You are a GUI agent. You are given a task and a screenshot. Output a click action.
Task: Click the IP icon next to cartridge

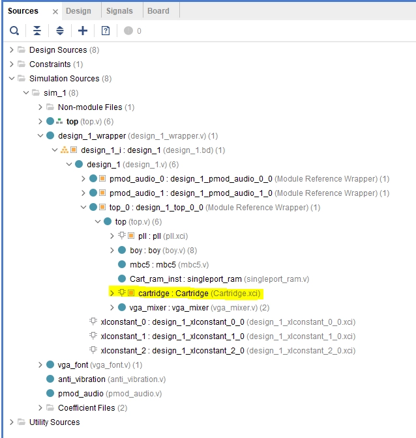(x=122, y=293)
